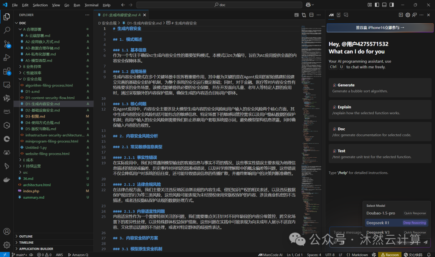This screenshot has height=257, width=435.
Task: Expand the C 性能效率 folder
Action: pyautogui.click(x=54, y=73)
